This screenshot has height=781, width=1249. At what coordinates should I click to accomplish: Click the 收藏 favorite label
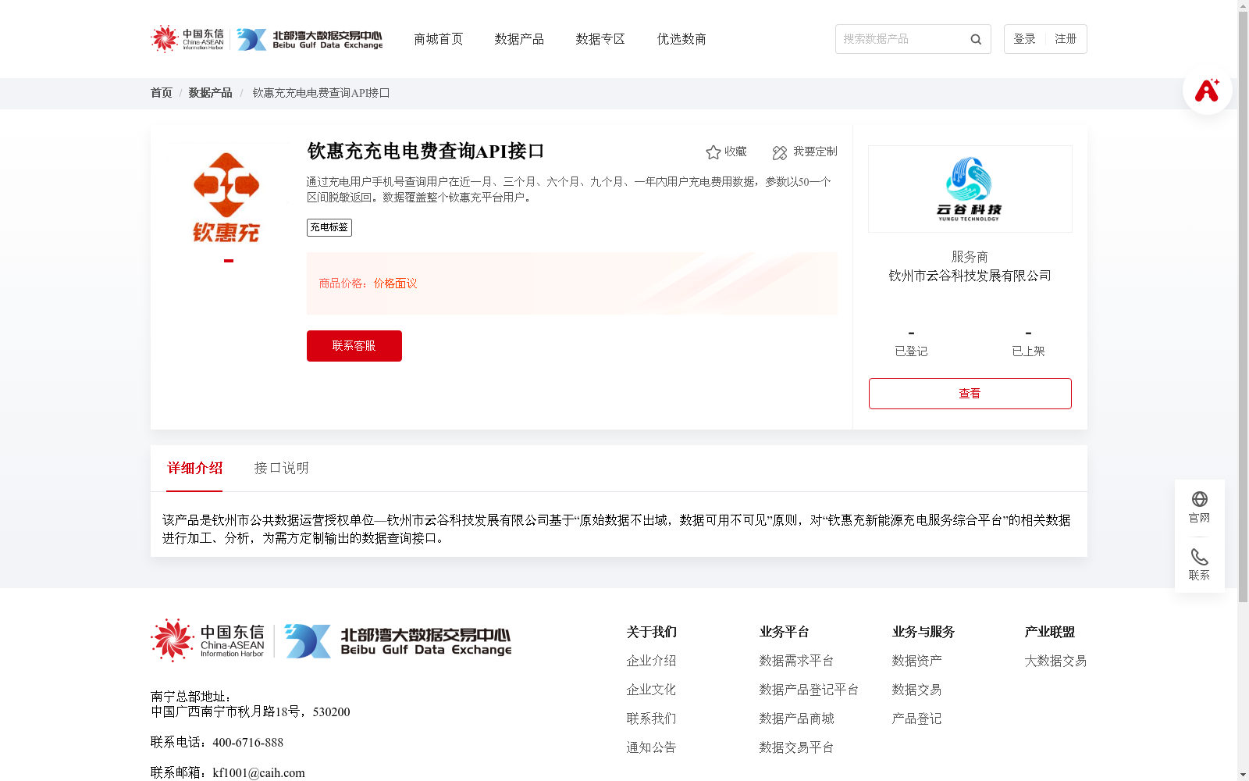pos(735,152)
